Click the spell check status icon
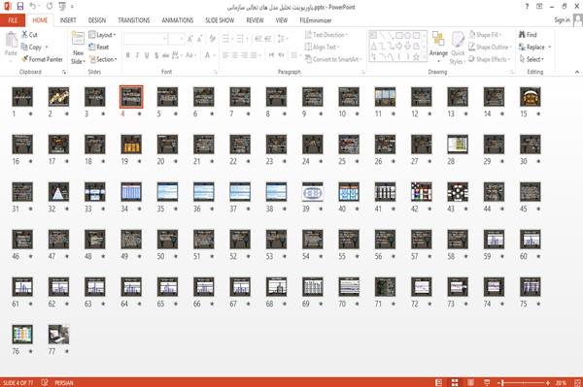This screenshot has height=387, width=583. [x=45, y=382]
